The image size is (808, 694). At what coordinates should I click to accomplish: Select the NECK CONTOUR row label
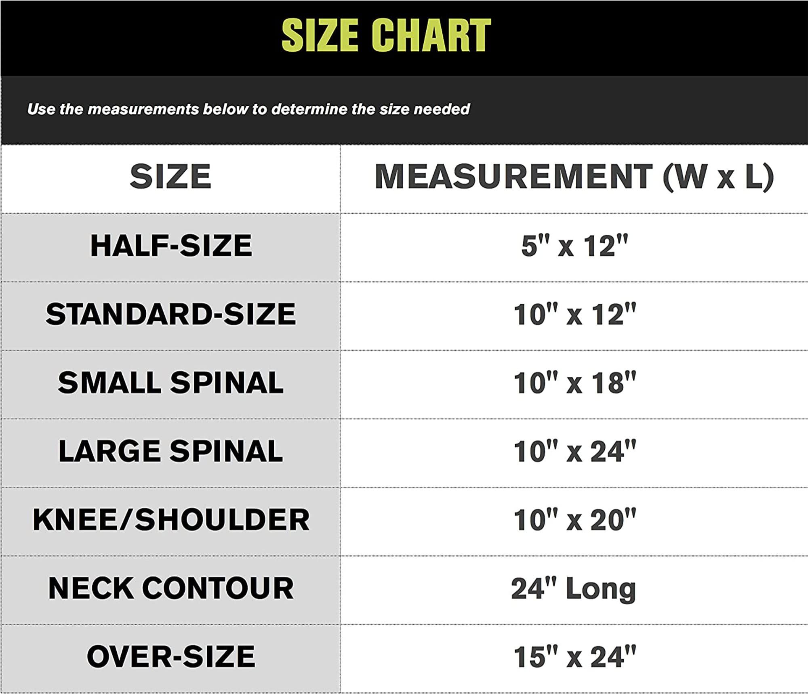(171, 588)
